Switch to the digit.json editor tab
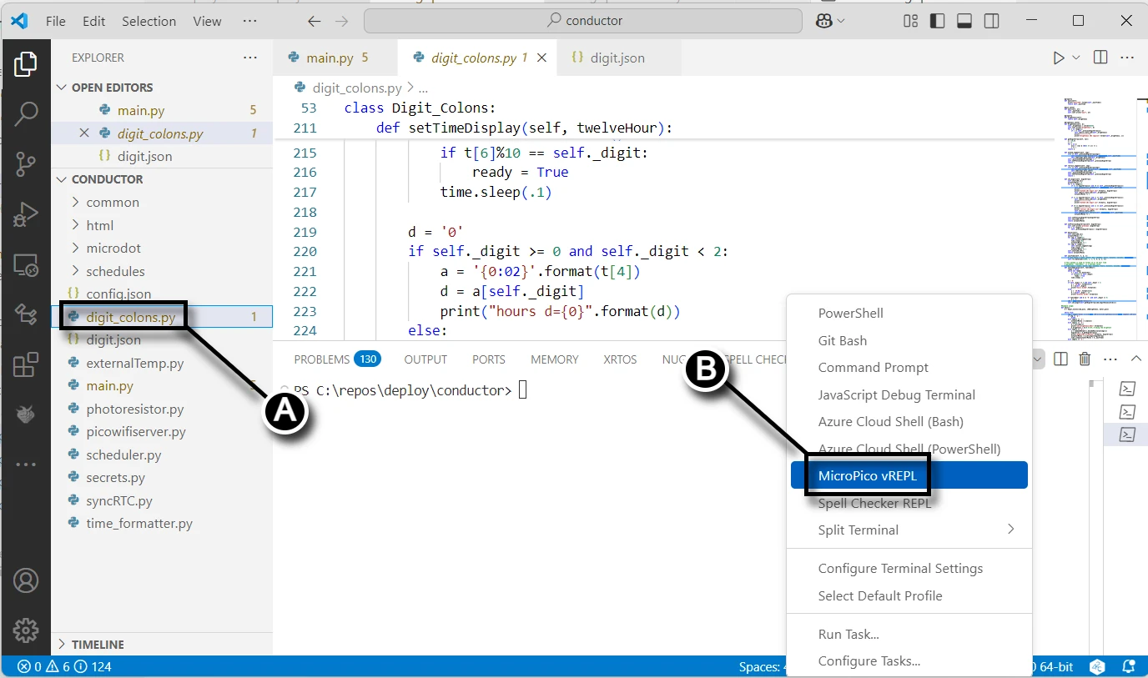 [617, 58]
